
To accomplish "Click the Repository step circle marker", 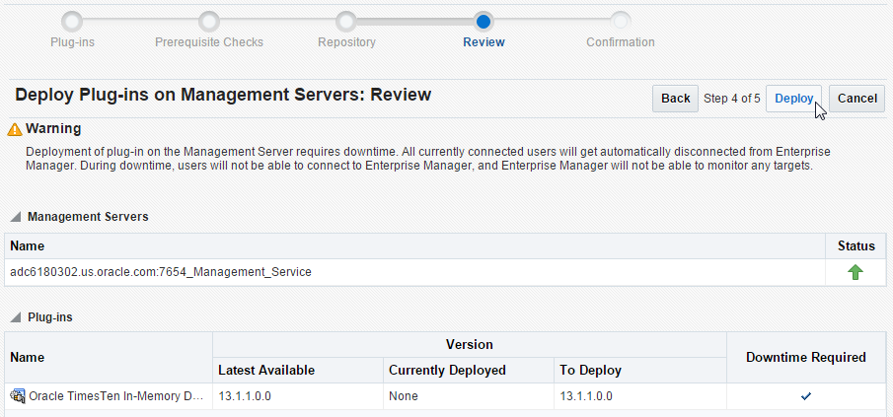I will tap(346, 22).
